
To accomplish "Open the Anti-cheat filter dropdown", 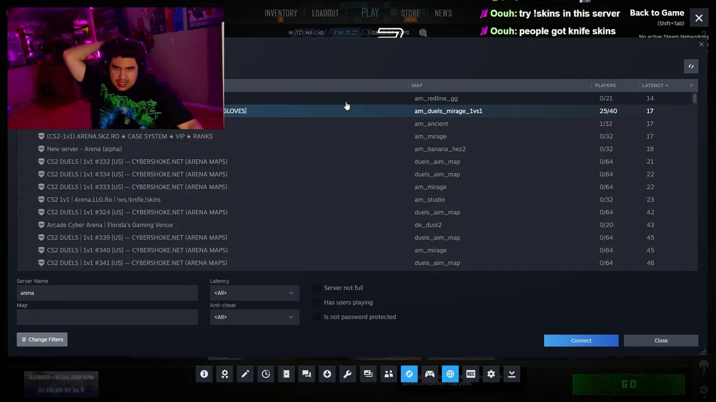I will (x=255, y=317).
